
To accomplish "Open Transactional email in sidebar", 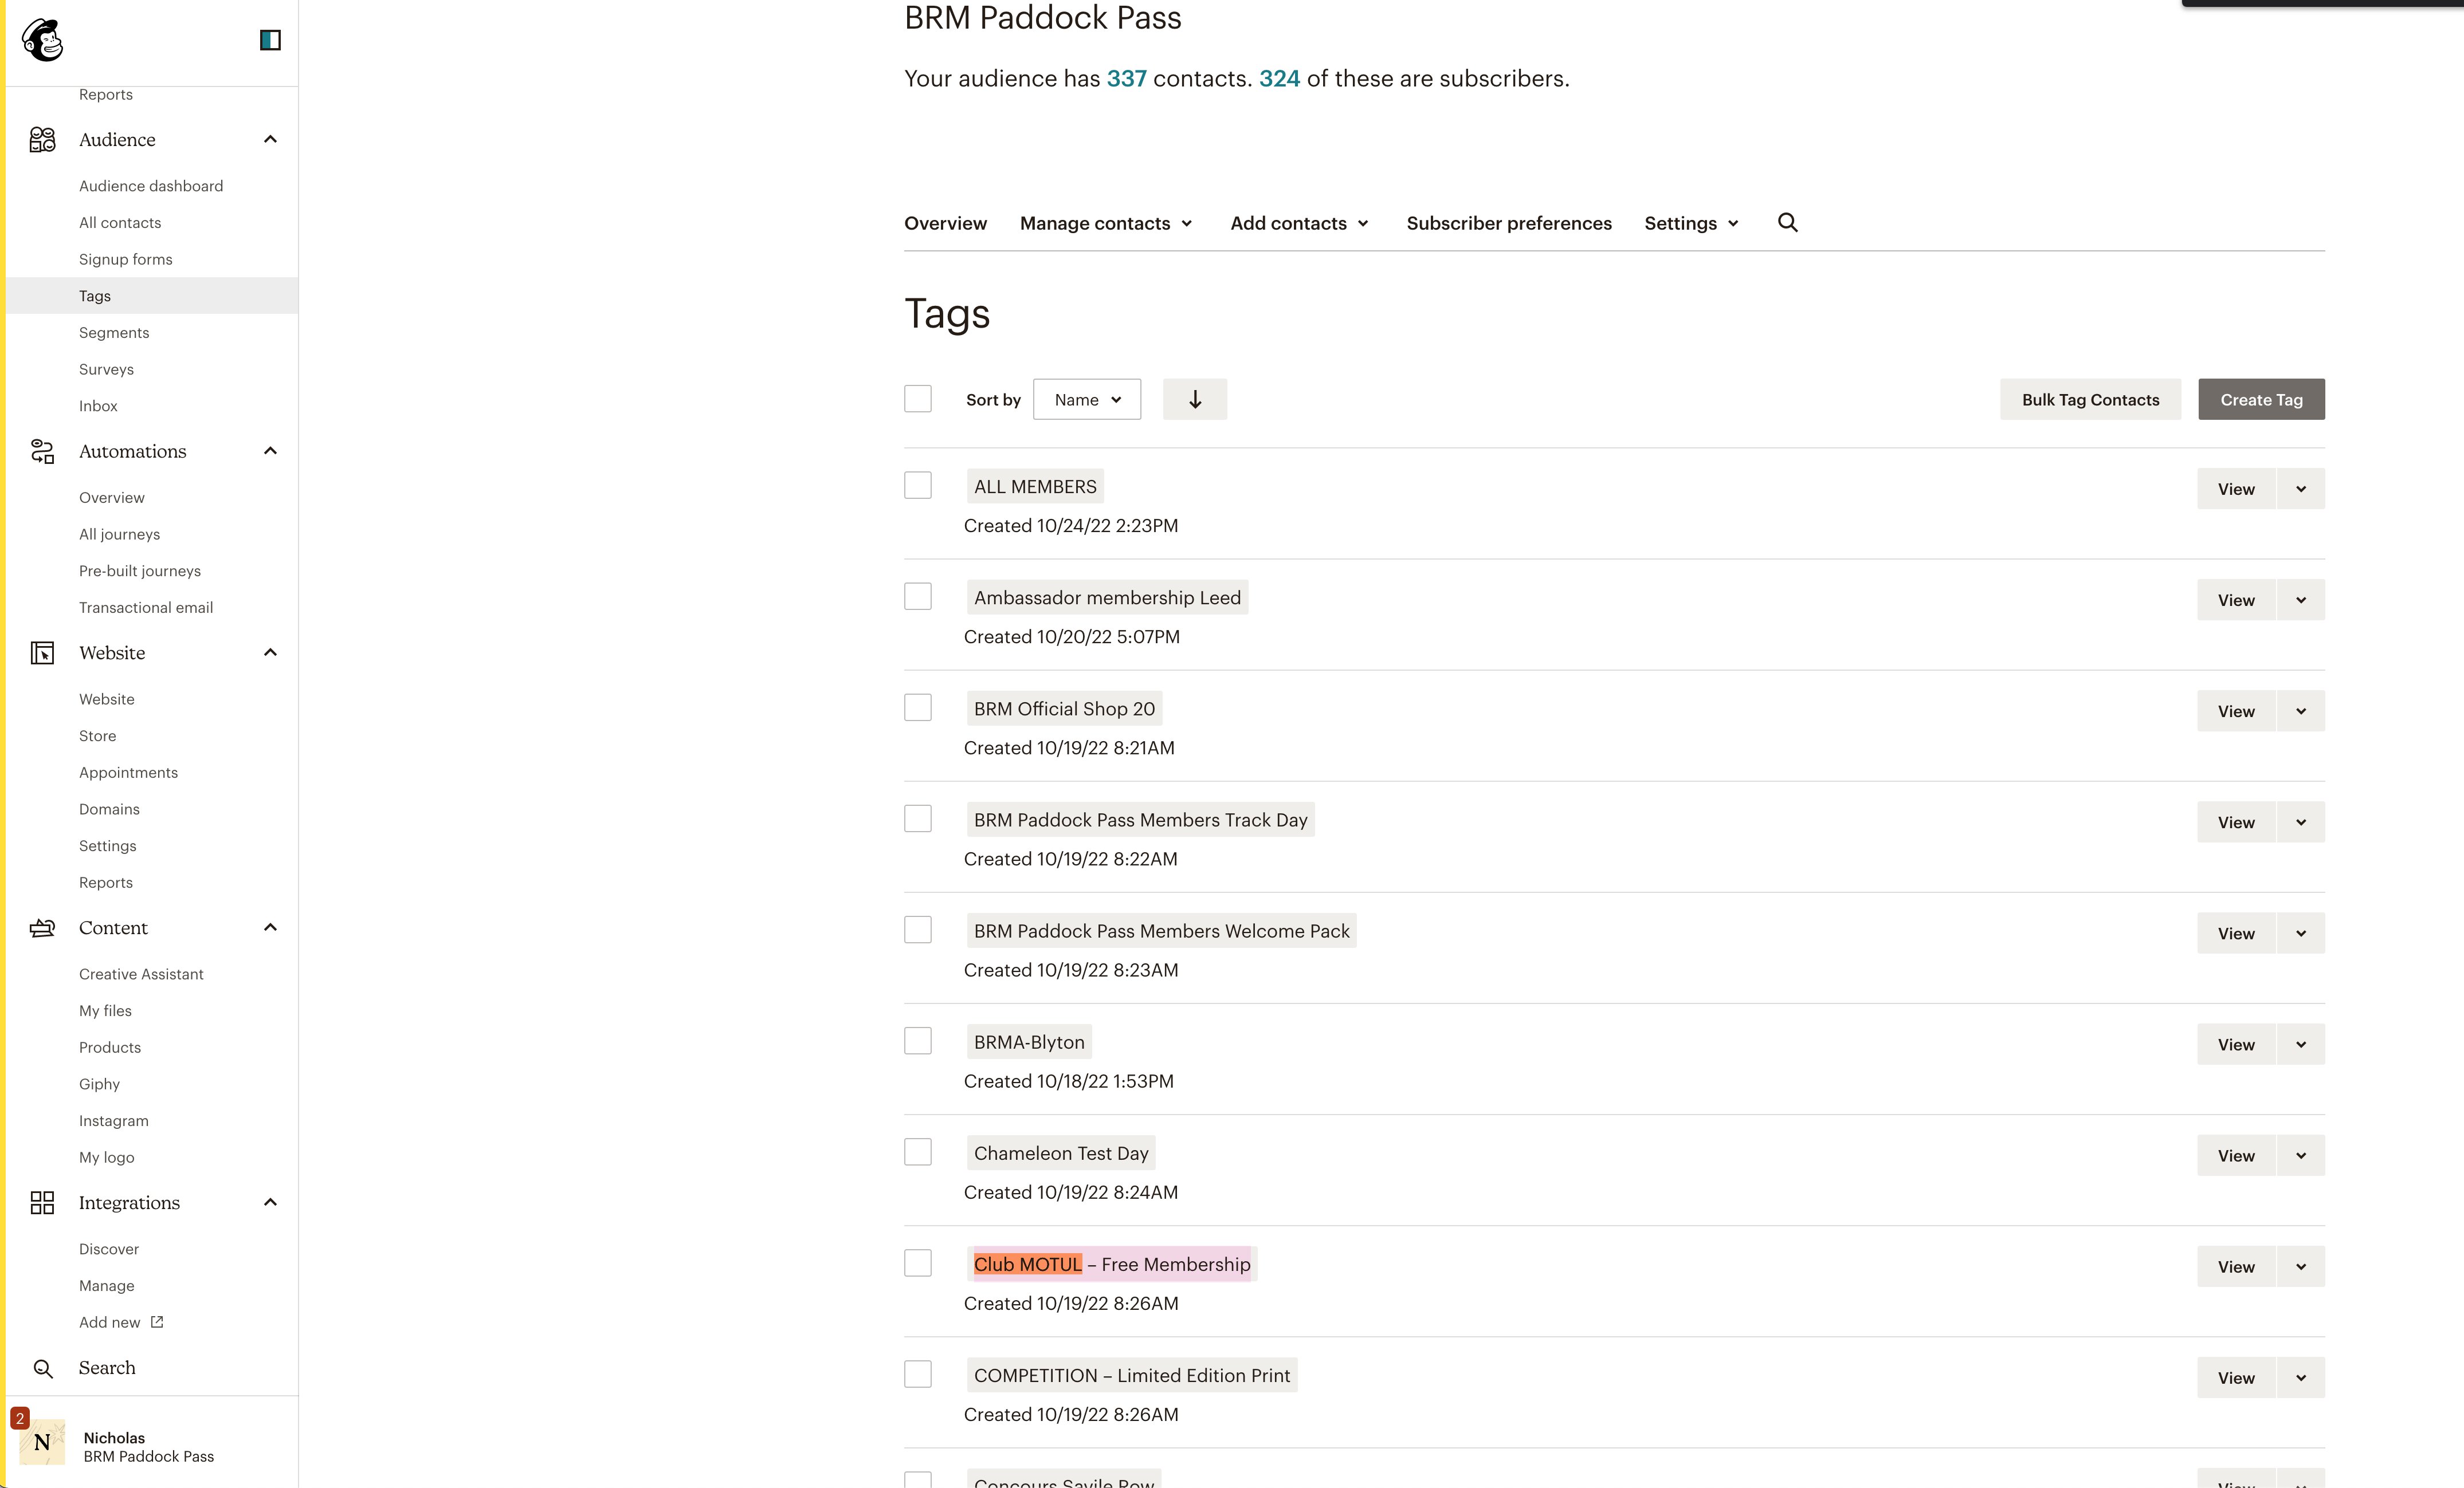I will [x=146, y=608].
